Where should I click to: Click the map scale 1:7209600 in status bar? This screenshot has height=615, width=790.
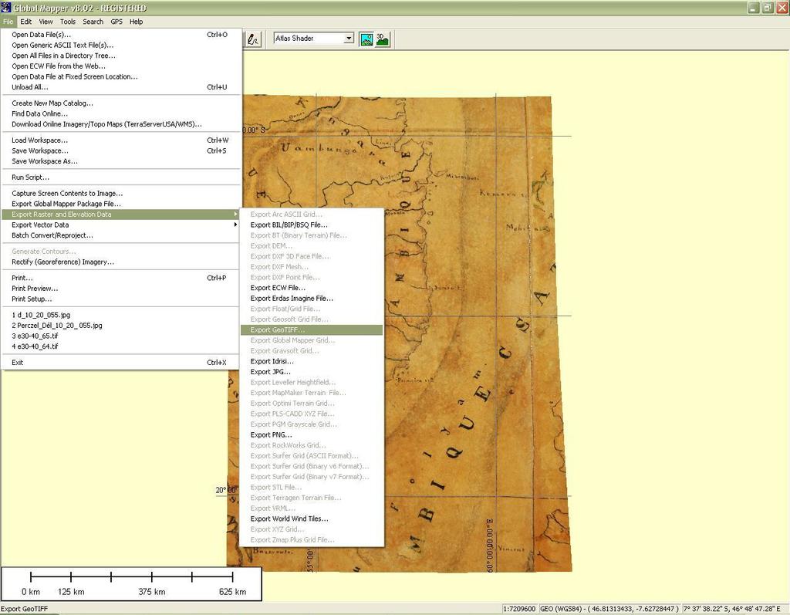[x=519, y=609]
